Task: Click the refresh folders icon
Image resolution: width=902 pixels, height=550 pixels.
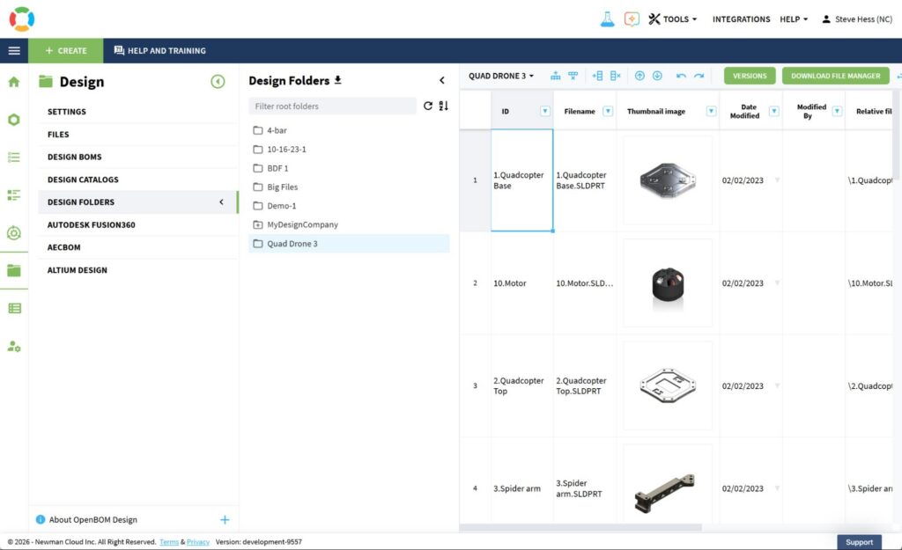Action: point(428,106)
